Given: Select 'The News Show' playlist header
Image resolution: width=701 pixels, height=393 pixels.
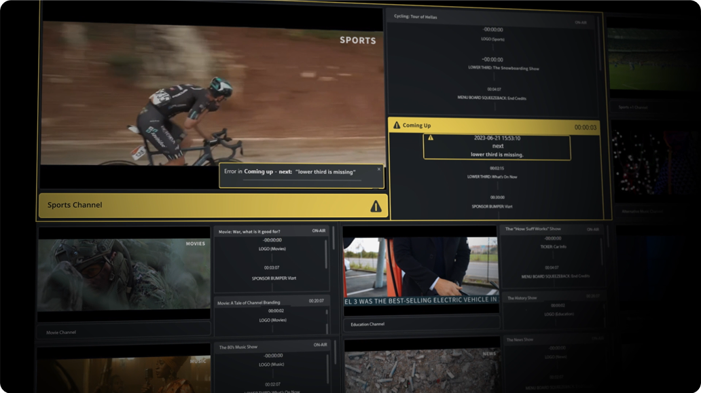Looking at the screenshot, I should (554, 339).
